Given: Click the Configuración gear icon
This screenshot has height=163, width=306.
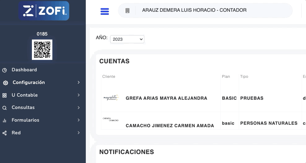Looking at the screenshot, I should pyautogui.click(x=5, y=83).
